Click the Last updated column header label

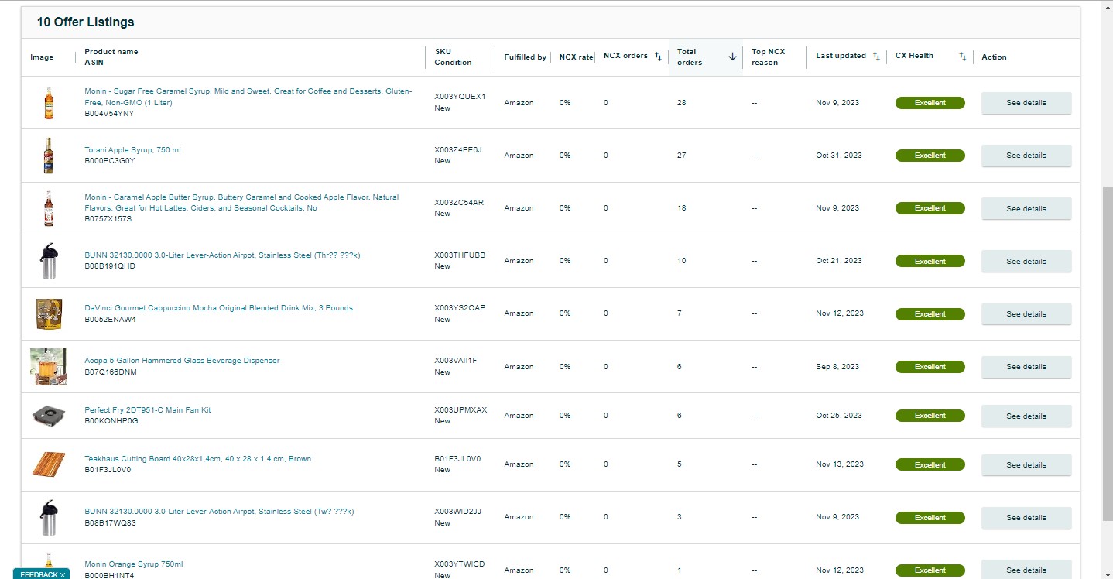click(841, 56)
